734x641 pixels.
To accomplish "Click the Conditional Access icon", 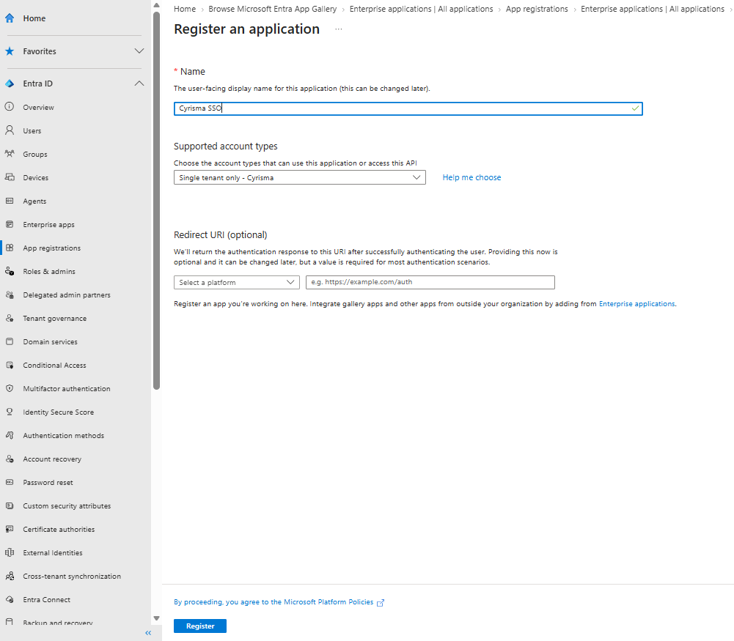I will (x=10, y=365).
